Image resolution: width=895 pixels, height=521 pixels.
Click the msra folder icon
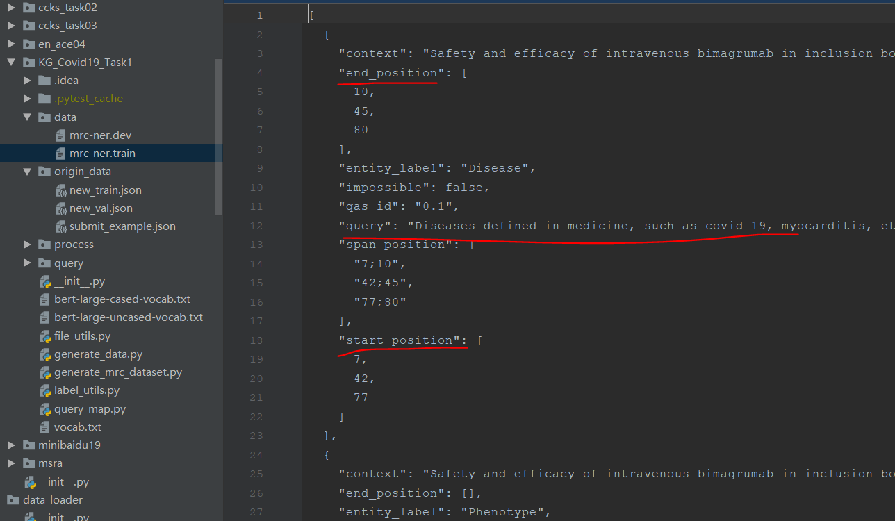tap(28, 463)
